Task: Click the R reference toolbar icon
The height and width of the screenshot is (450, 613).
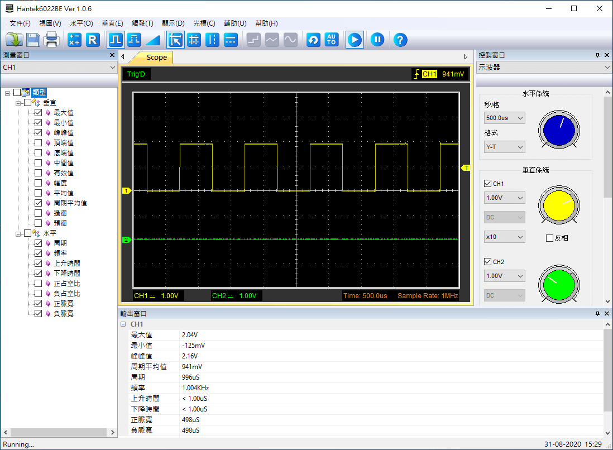Action: [93, 40]
